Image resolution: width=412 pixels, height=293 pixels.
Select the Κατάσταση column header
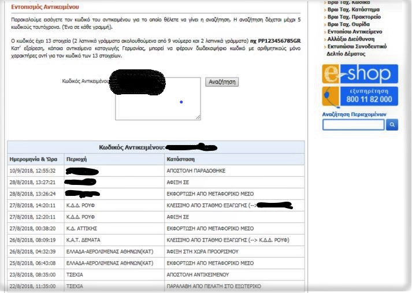(x=180, y=160)
